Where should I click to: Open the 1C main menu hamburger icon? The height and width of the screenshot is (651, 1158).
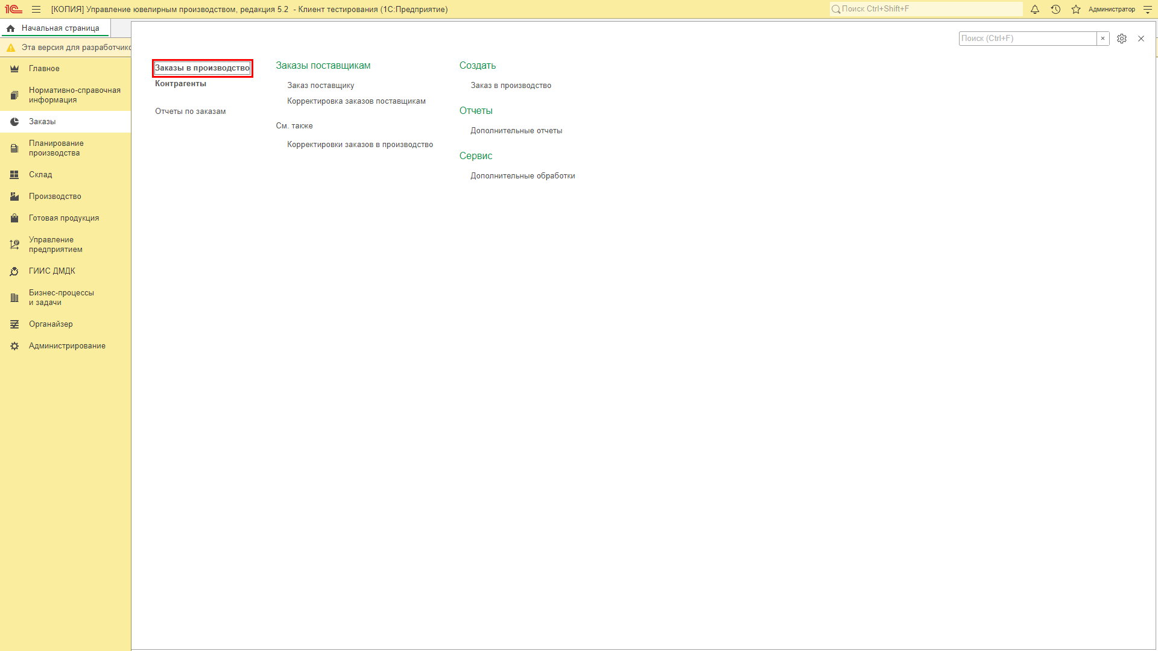(36, 10)
